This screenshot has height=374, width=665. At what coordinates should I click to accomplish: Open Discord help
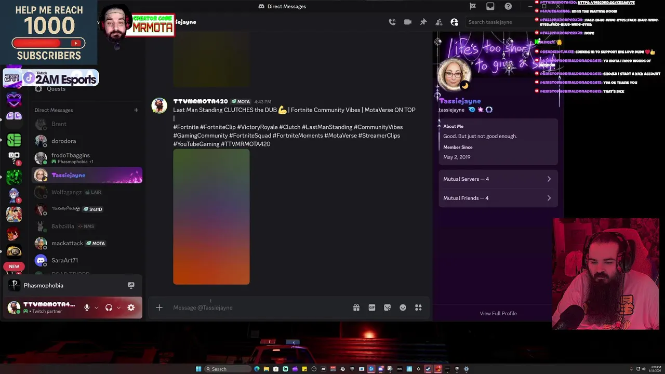coord(508,6)
